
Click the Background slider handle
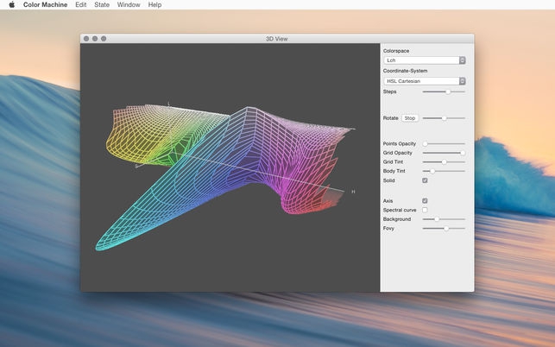[x=437, y=219]
